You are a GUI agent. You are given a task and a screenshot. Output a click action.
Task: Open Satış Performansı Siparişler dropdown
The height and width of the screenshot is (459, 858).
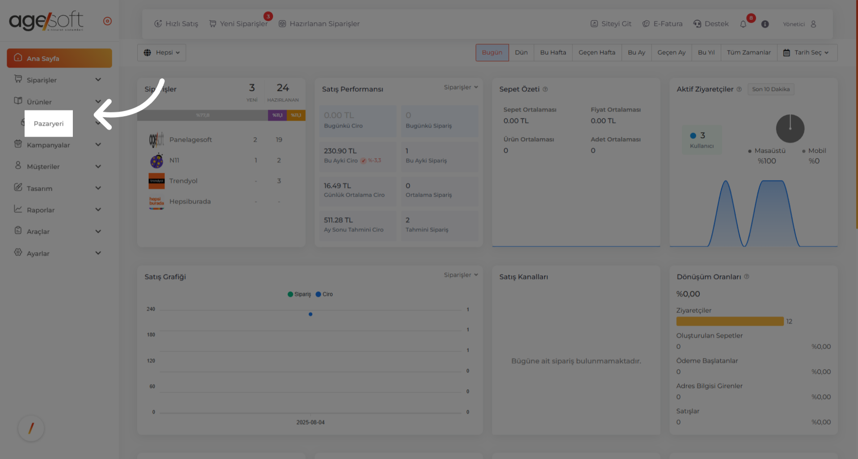coord(461,87)
